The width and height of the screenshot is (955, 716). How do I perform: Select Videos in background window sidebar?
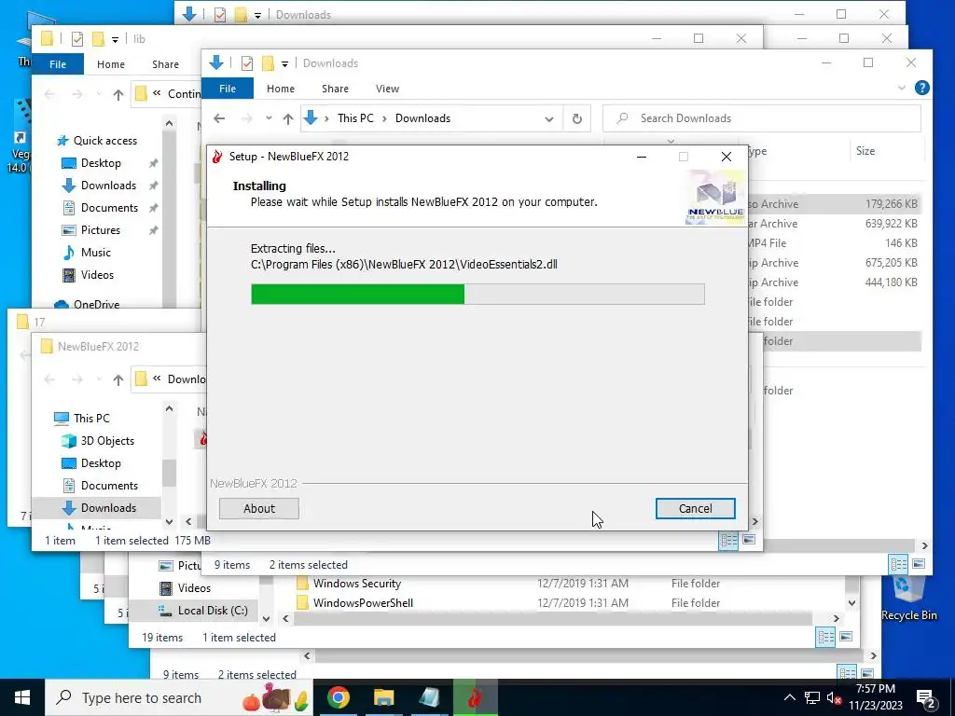point(194,588)
